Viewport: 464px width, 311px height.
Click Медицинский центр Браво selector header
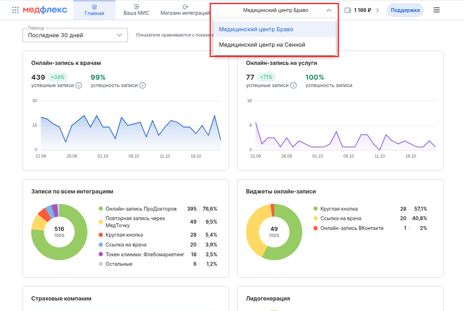click(x=276, y=10)
